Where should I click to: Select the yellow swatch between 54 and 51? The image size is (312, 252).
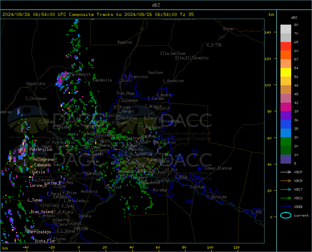(x=286, y=72)
